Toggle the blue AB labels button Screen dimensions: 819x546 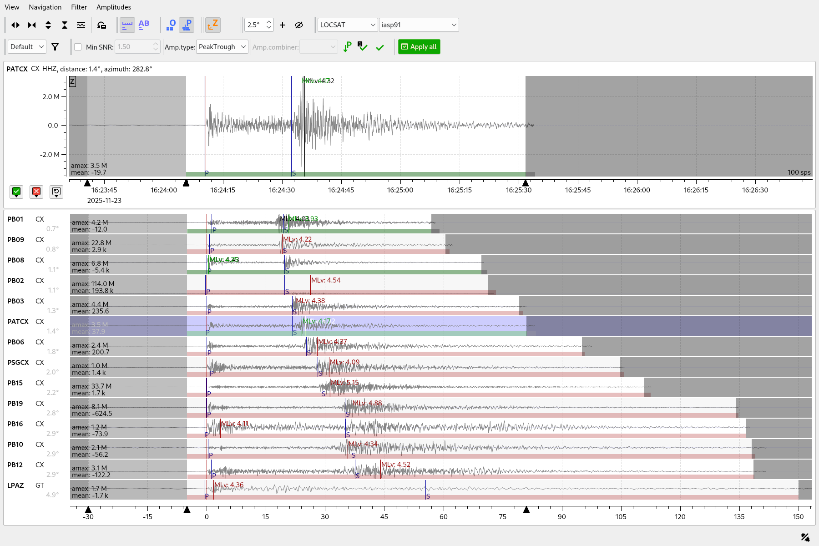pos(144,25)
